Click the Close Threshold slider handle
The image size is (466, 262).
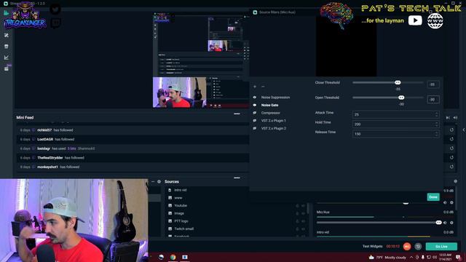click(x=398, y=82)
